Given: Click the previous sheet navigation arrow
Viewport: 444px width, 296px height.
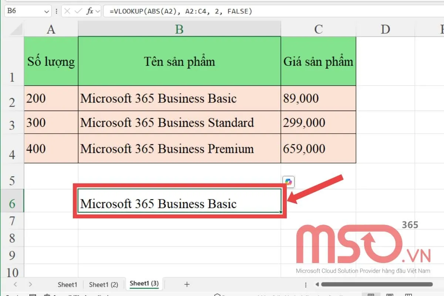Looking at the screenshot, I should click(15, 285).
